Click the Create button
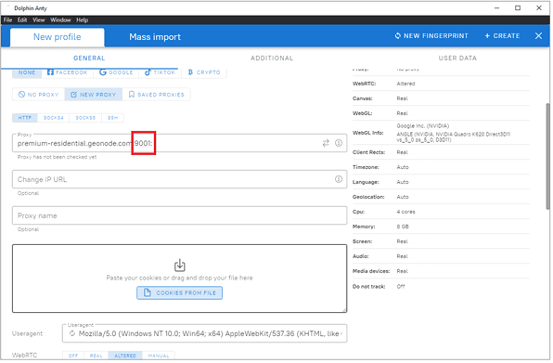The image size is (553, 363). (x=504, y=36)
